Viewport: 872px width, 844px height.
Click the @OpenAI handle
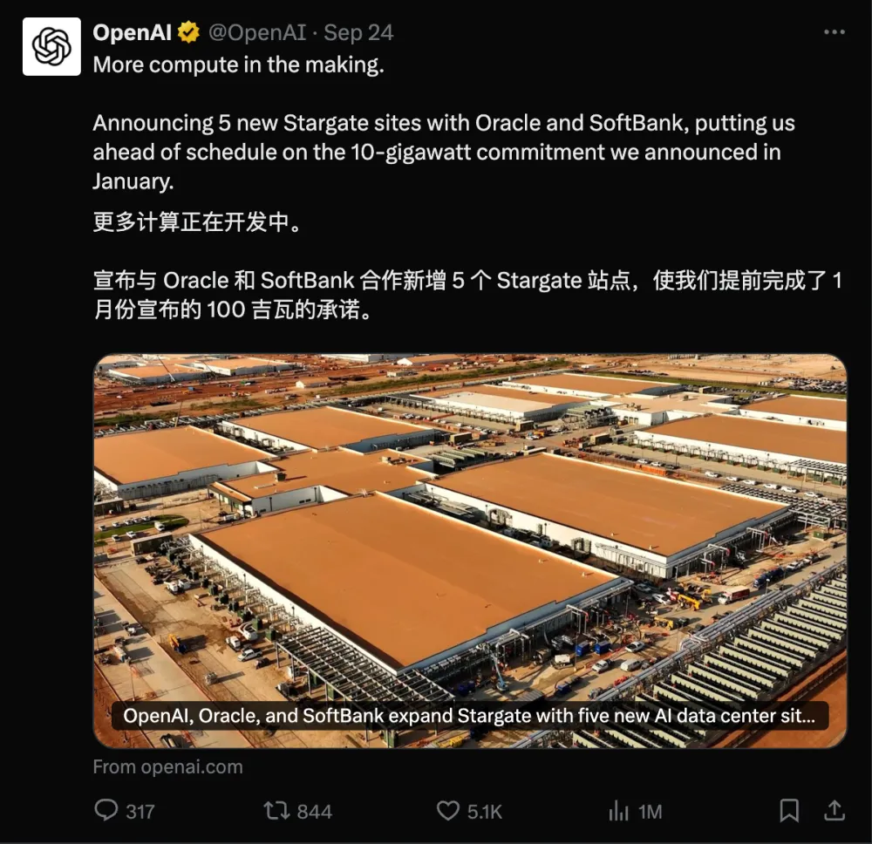point(257,33)
